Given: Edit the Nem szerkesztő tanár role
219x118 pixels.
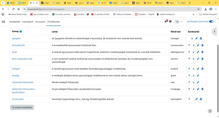Looking at the screenshot, I should click(x=198, y=59).
